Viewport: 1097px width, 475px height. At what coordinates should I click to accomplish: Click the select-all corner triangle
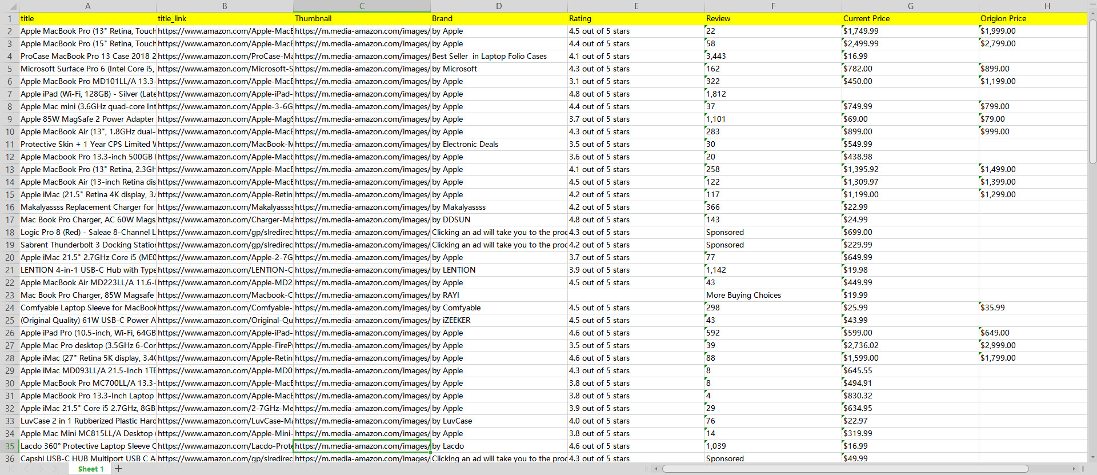point(14,7)
